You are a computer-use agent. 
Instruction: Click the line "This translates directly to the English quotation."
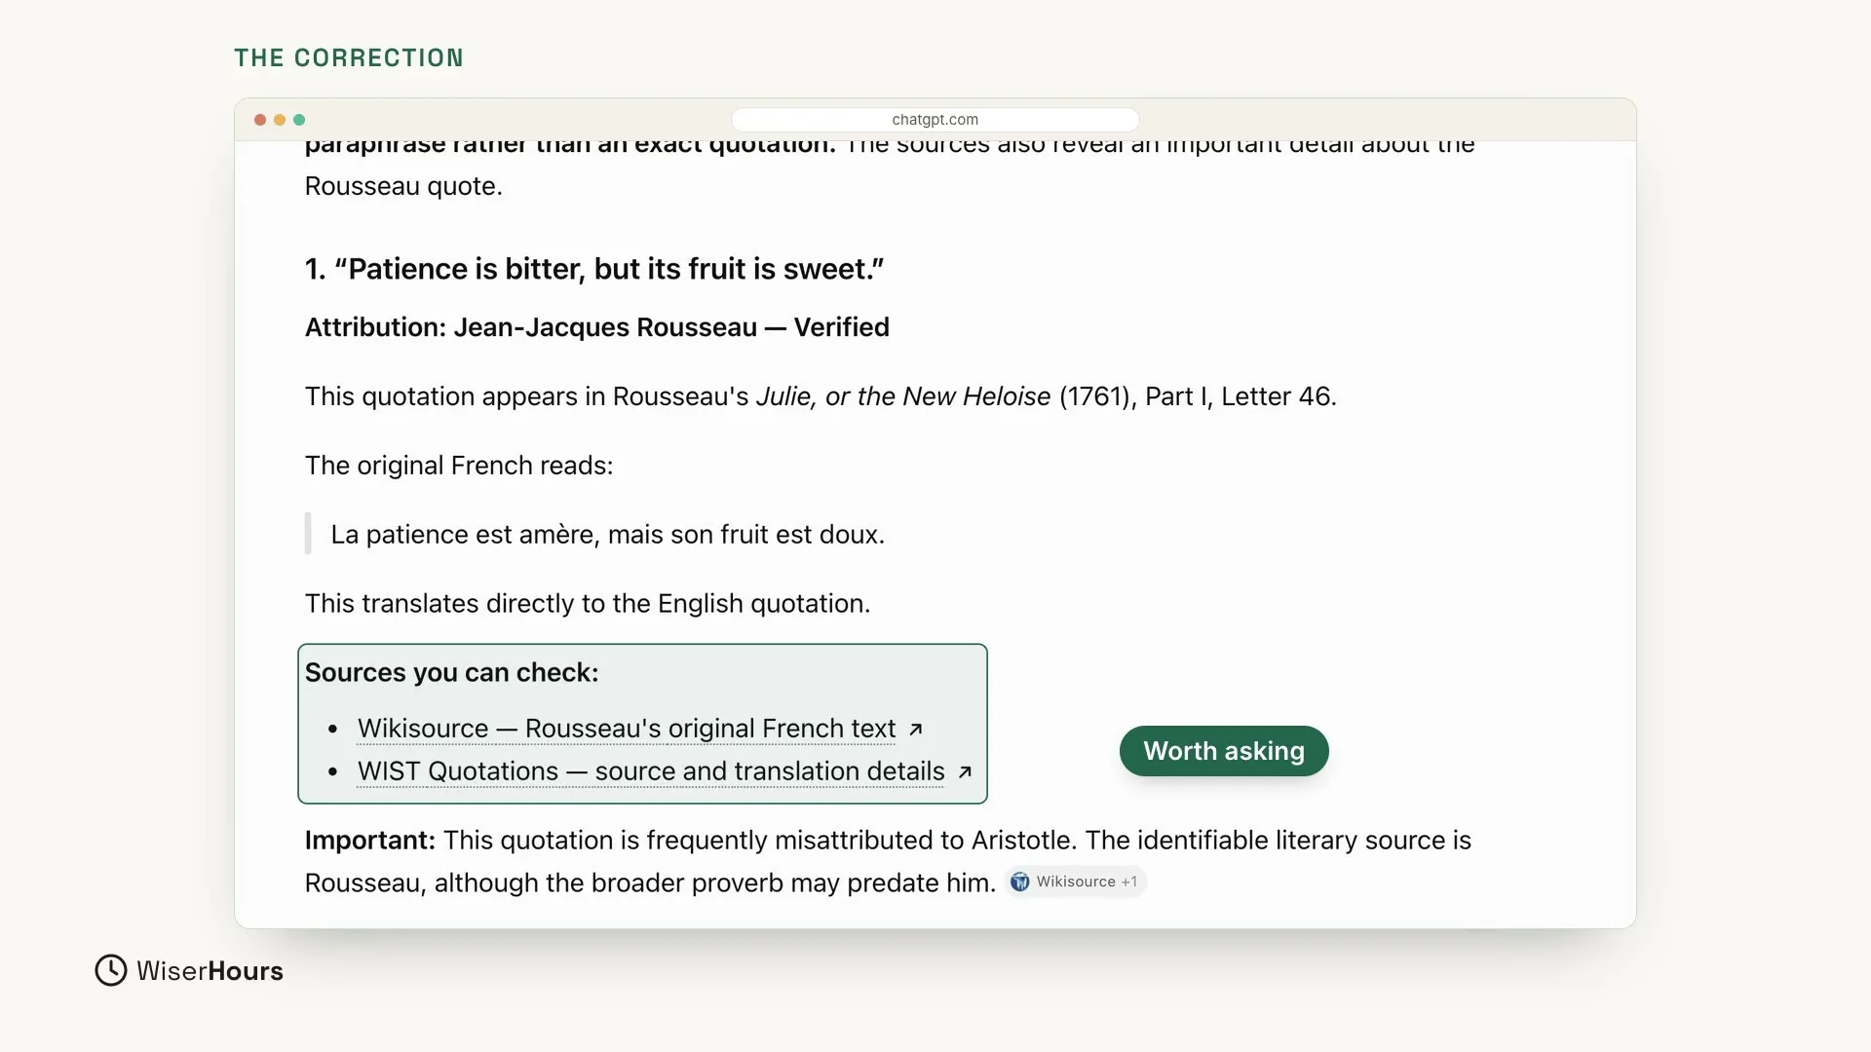(x=588, y=604)
